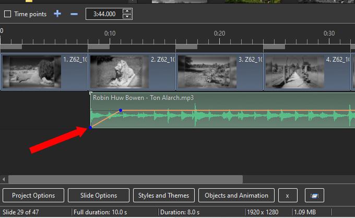
Task: Click the 3:44.000 time input field
Action: pos(104,14)
